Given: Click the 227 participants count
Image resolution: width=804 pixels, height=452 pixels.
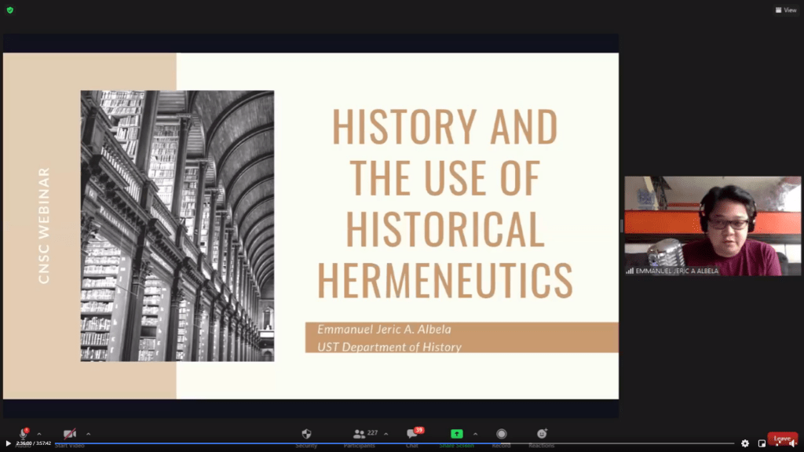Looking at the screenshot, I should [373, 433].
